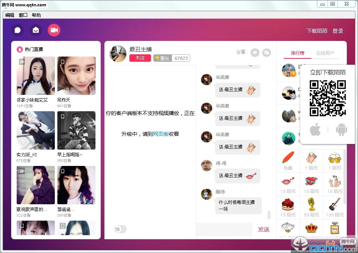This screenshot has height=253, width=358.
Task: Click the 发送 send button
Action: (264, 230)
